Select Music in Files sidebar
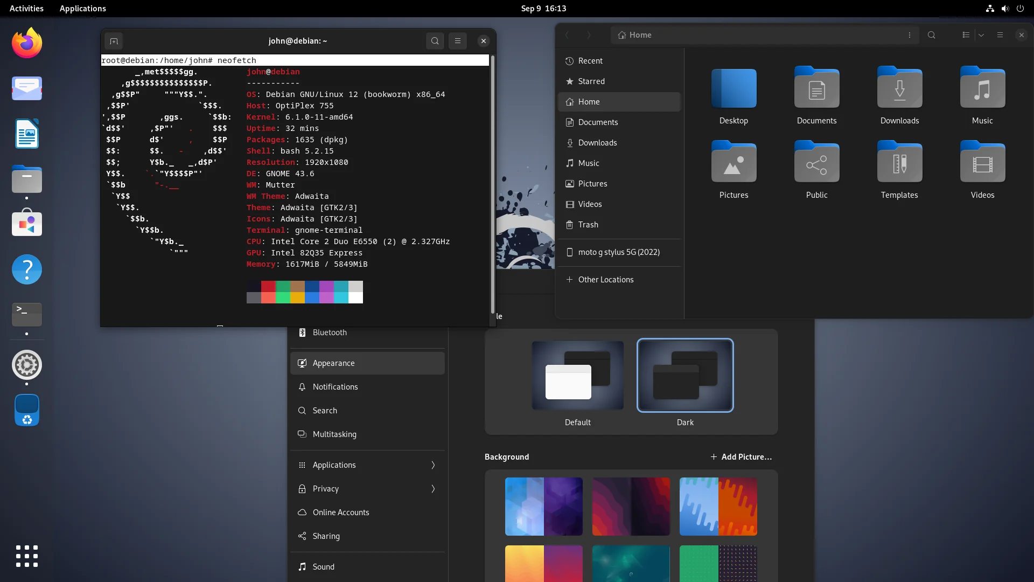 [x=619, y=163]
